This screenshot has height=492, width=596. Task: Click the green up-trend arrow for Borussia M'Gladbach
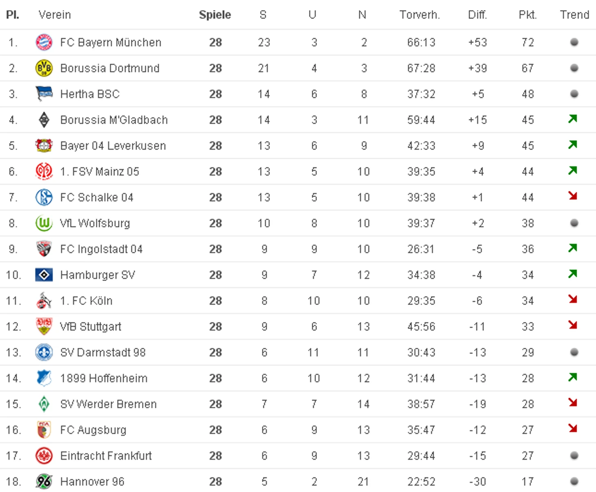click(573, 119)
